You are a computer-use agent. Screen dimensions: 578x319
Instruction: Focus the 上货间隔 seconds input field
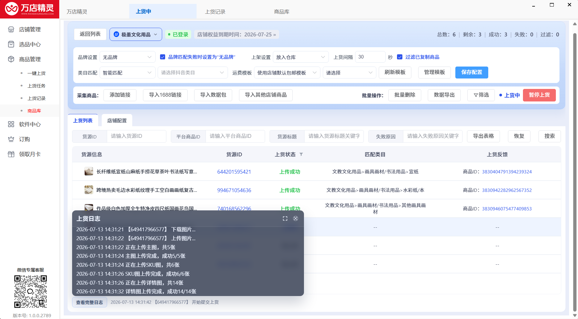click(370, 57)
